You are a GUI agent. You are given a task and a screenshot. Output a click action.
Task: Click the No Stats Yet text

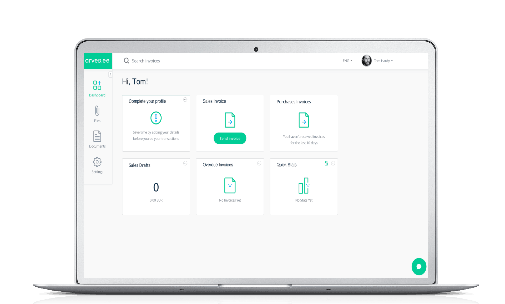click(304, 200)
